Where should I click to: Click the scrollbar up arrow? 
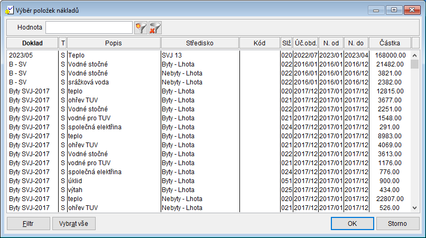(415, 55)
